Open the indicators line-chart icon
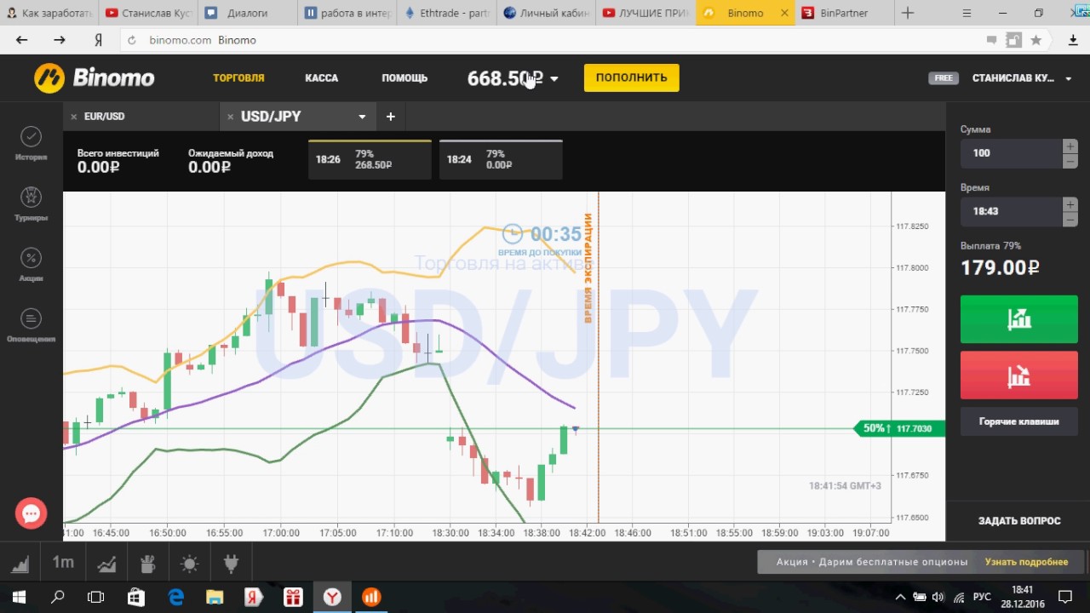 tap(106, 564)
